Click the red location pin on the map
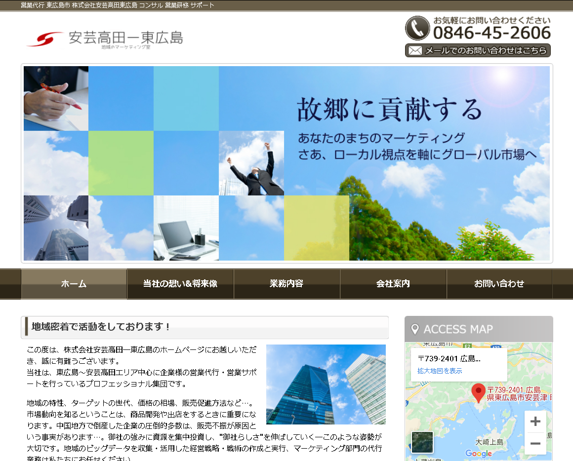Screen dimensions: 573x461 (478, 392)
